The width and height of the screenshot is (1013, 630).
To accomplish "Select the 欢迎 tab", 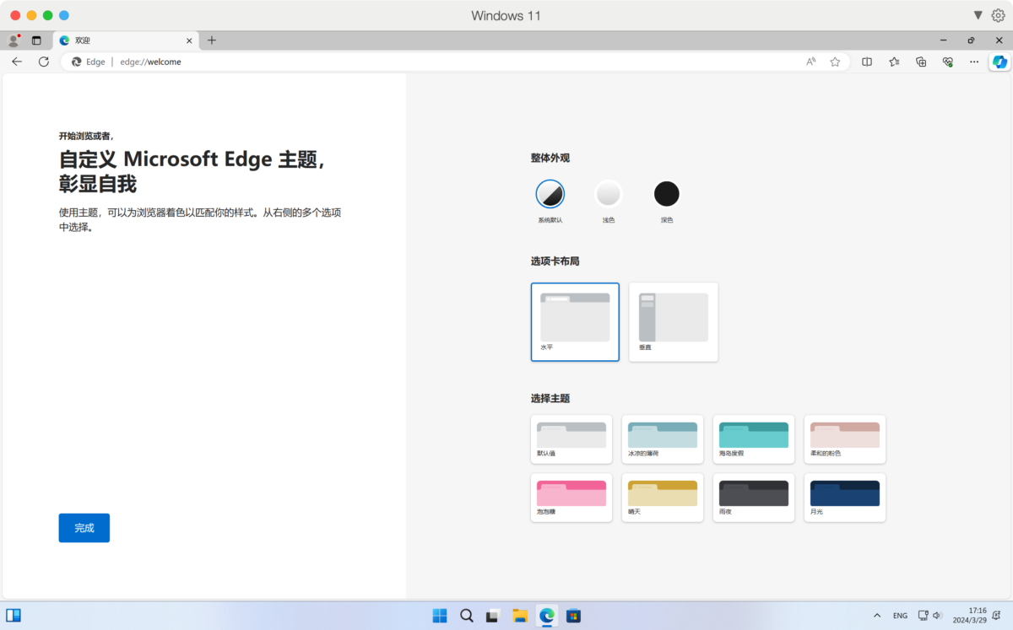I will point(126,40).
